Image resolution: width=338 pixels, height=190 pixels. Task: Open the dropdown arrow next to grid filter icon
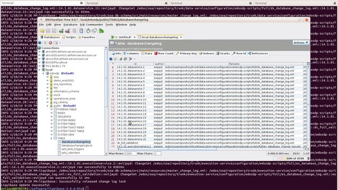[x=135, y=59]
